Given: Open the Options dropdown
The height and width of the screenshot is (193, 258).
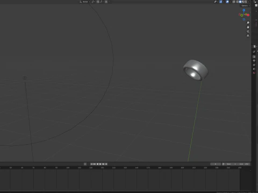Looking at the screenshot, I should tap(245, 6).
